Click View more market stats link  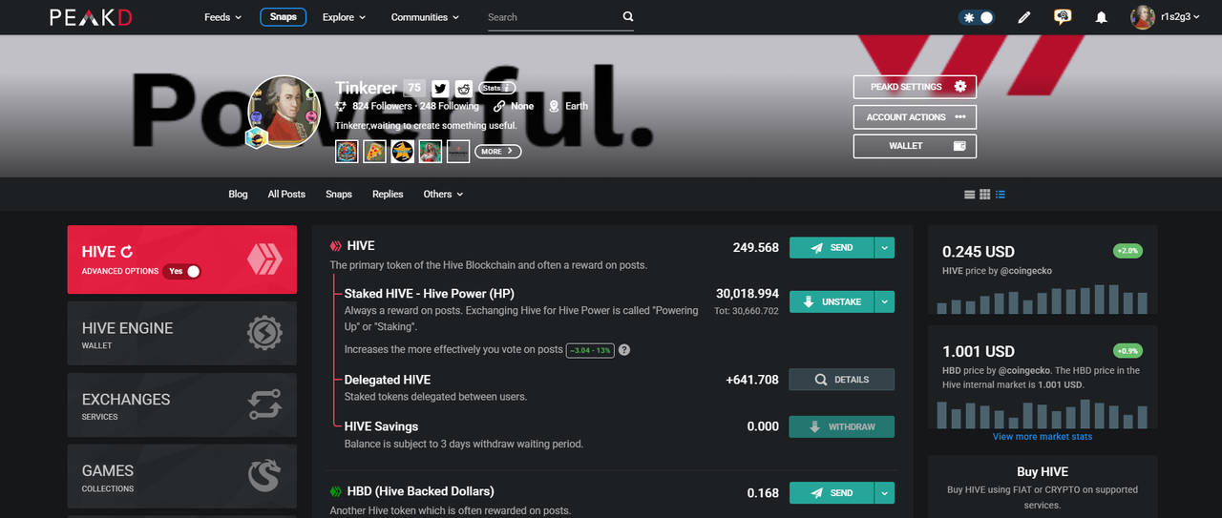tap(1043, 437)
